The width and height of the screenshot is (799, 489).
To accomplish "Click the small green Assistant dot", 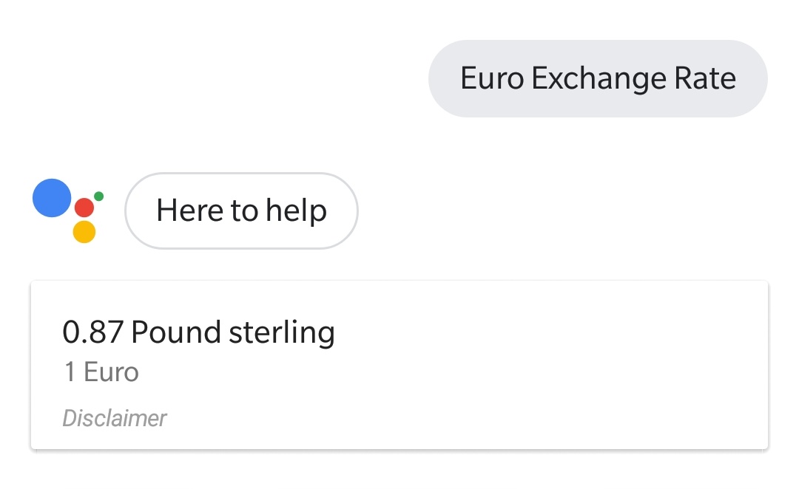I will (x=99, y=196).
